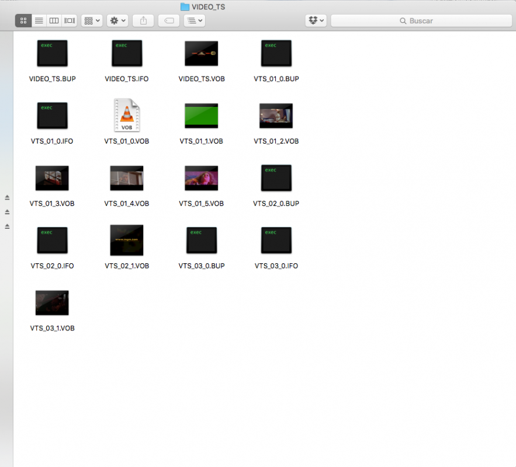This screenshot has width=516, height=467.
Task: Select the VTS_01_0.BUP exec icon
Action: [276, 53]
